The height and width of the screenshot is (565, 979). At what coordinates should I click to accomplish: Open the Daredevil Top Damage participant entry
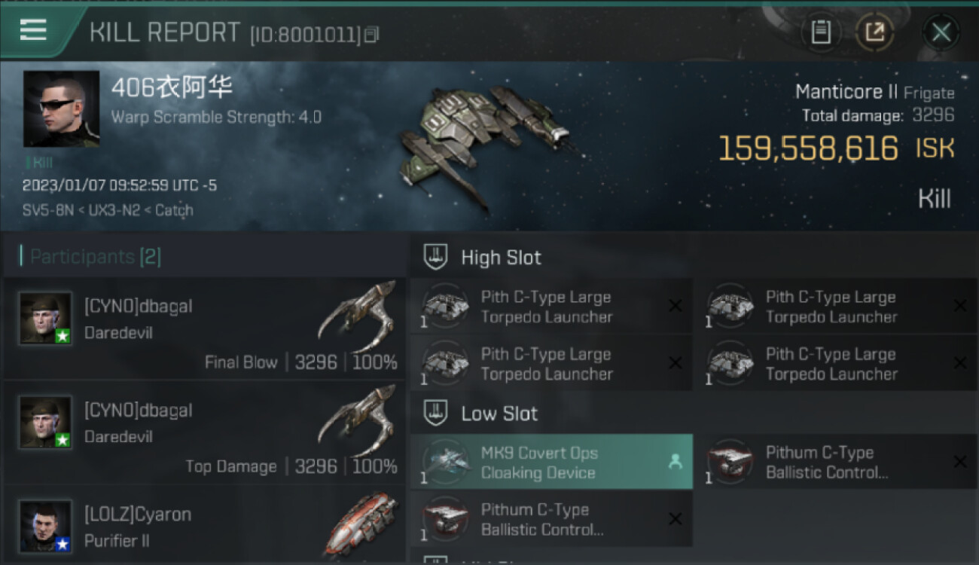pyautogui.click(x=203, y=432)
